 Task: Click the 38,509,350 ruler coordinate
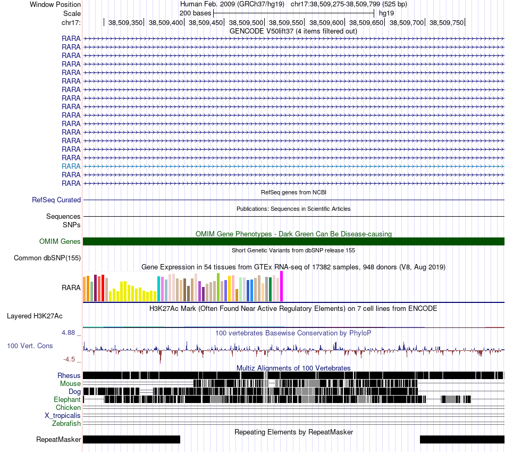(x=125, y=22)
